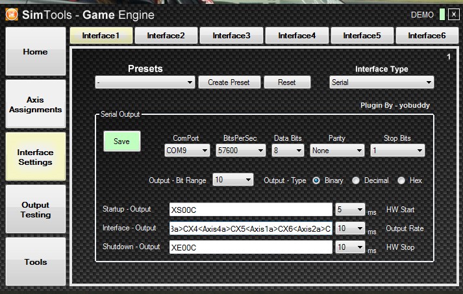
Task: Click the Shutdown - Output text field
Action: 251,247
